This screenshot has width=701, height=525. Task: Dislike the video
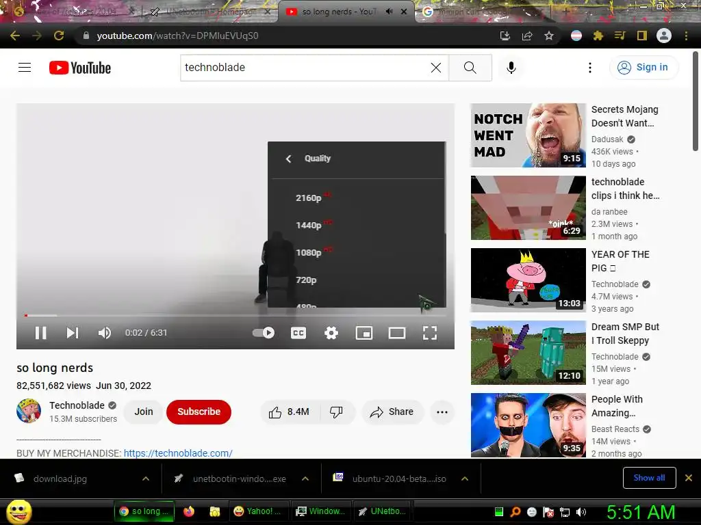(x=336, y=412)
